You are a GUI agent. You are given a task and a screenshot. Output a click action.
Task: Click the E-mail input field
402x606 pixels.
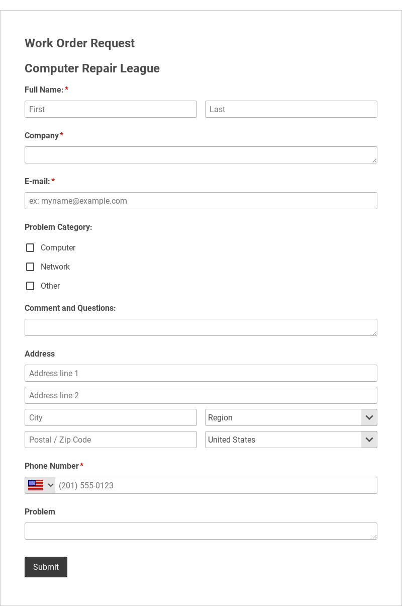tap(201, 201)
